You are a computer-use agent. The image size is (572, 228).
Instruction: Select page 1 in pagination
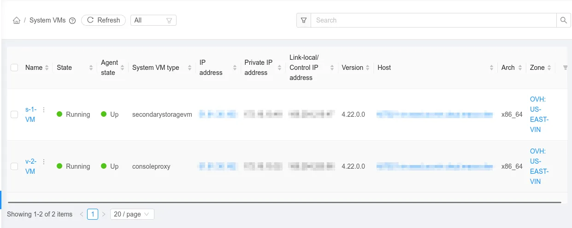point(93,214)
